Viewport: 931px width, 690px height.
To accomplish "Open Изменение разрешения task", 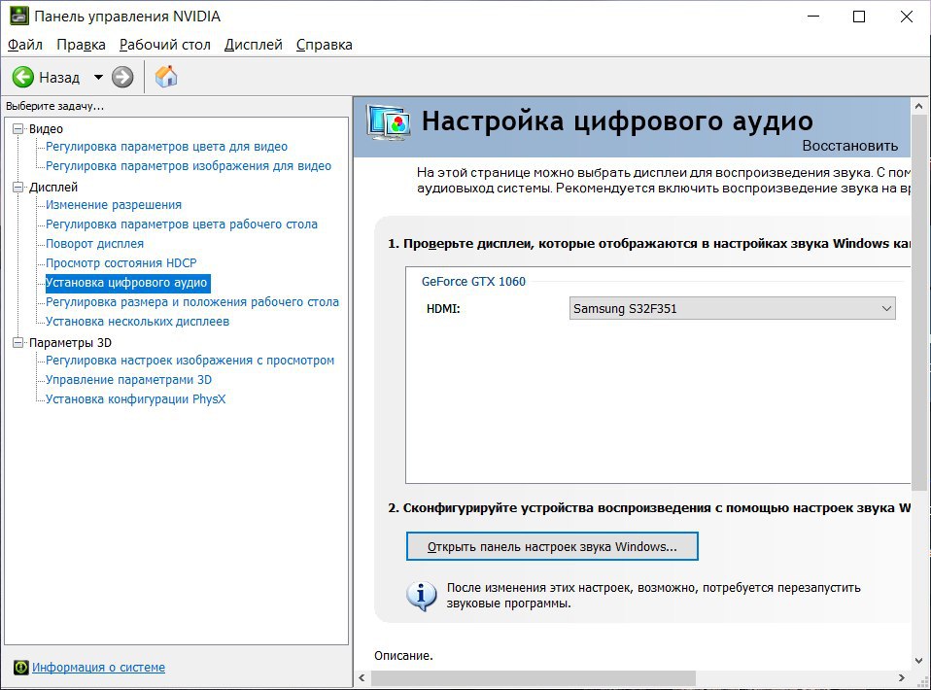I will click(x=114, y=205).
